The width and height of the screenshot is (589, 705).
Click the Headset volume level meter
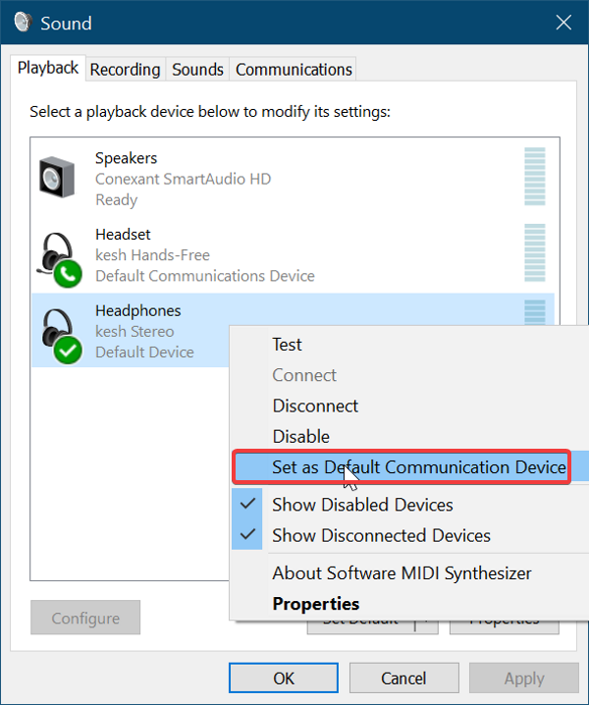(534, 254)
